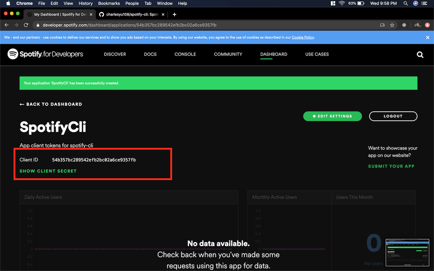The image size is (434, 271).
Task: Open Notification Center list icon
Action: [425, 3]
